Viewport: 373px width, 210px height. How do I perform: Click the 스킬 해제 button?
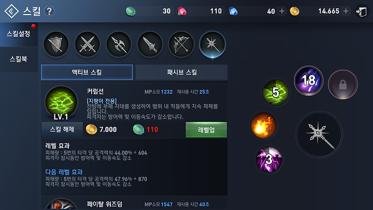click(62, 130)
